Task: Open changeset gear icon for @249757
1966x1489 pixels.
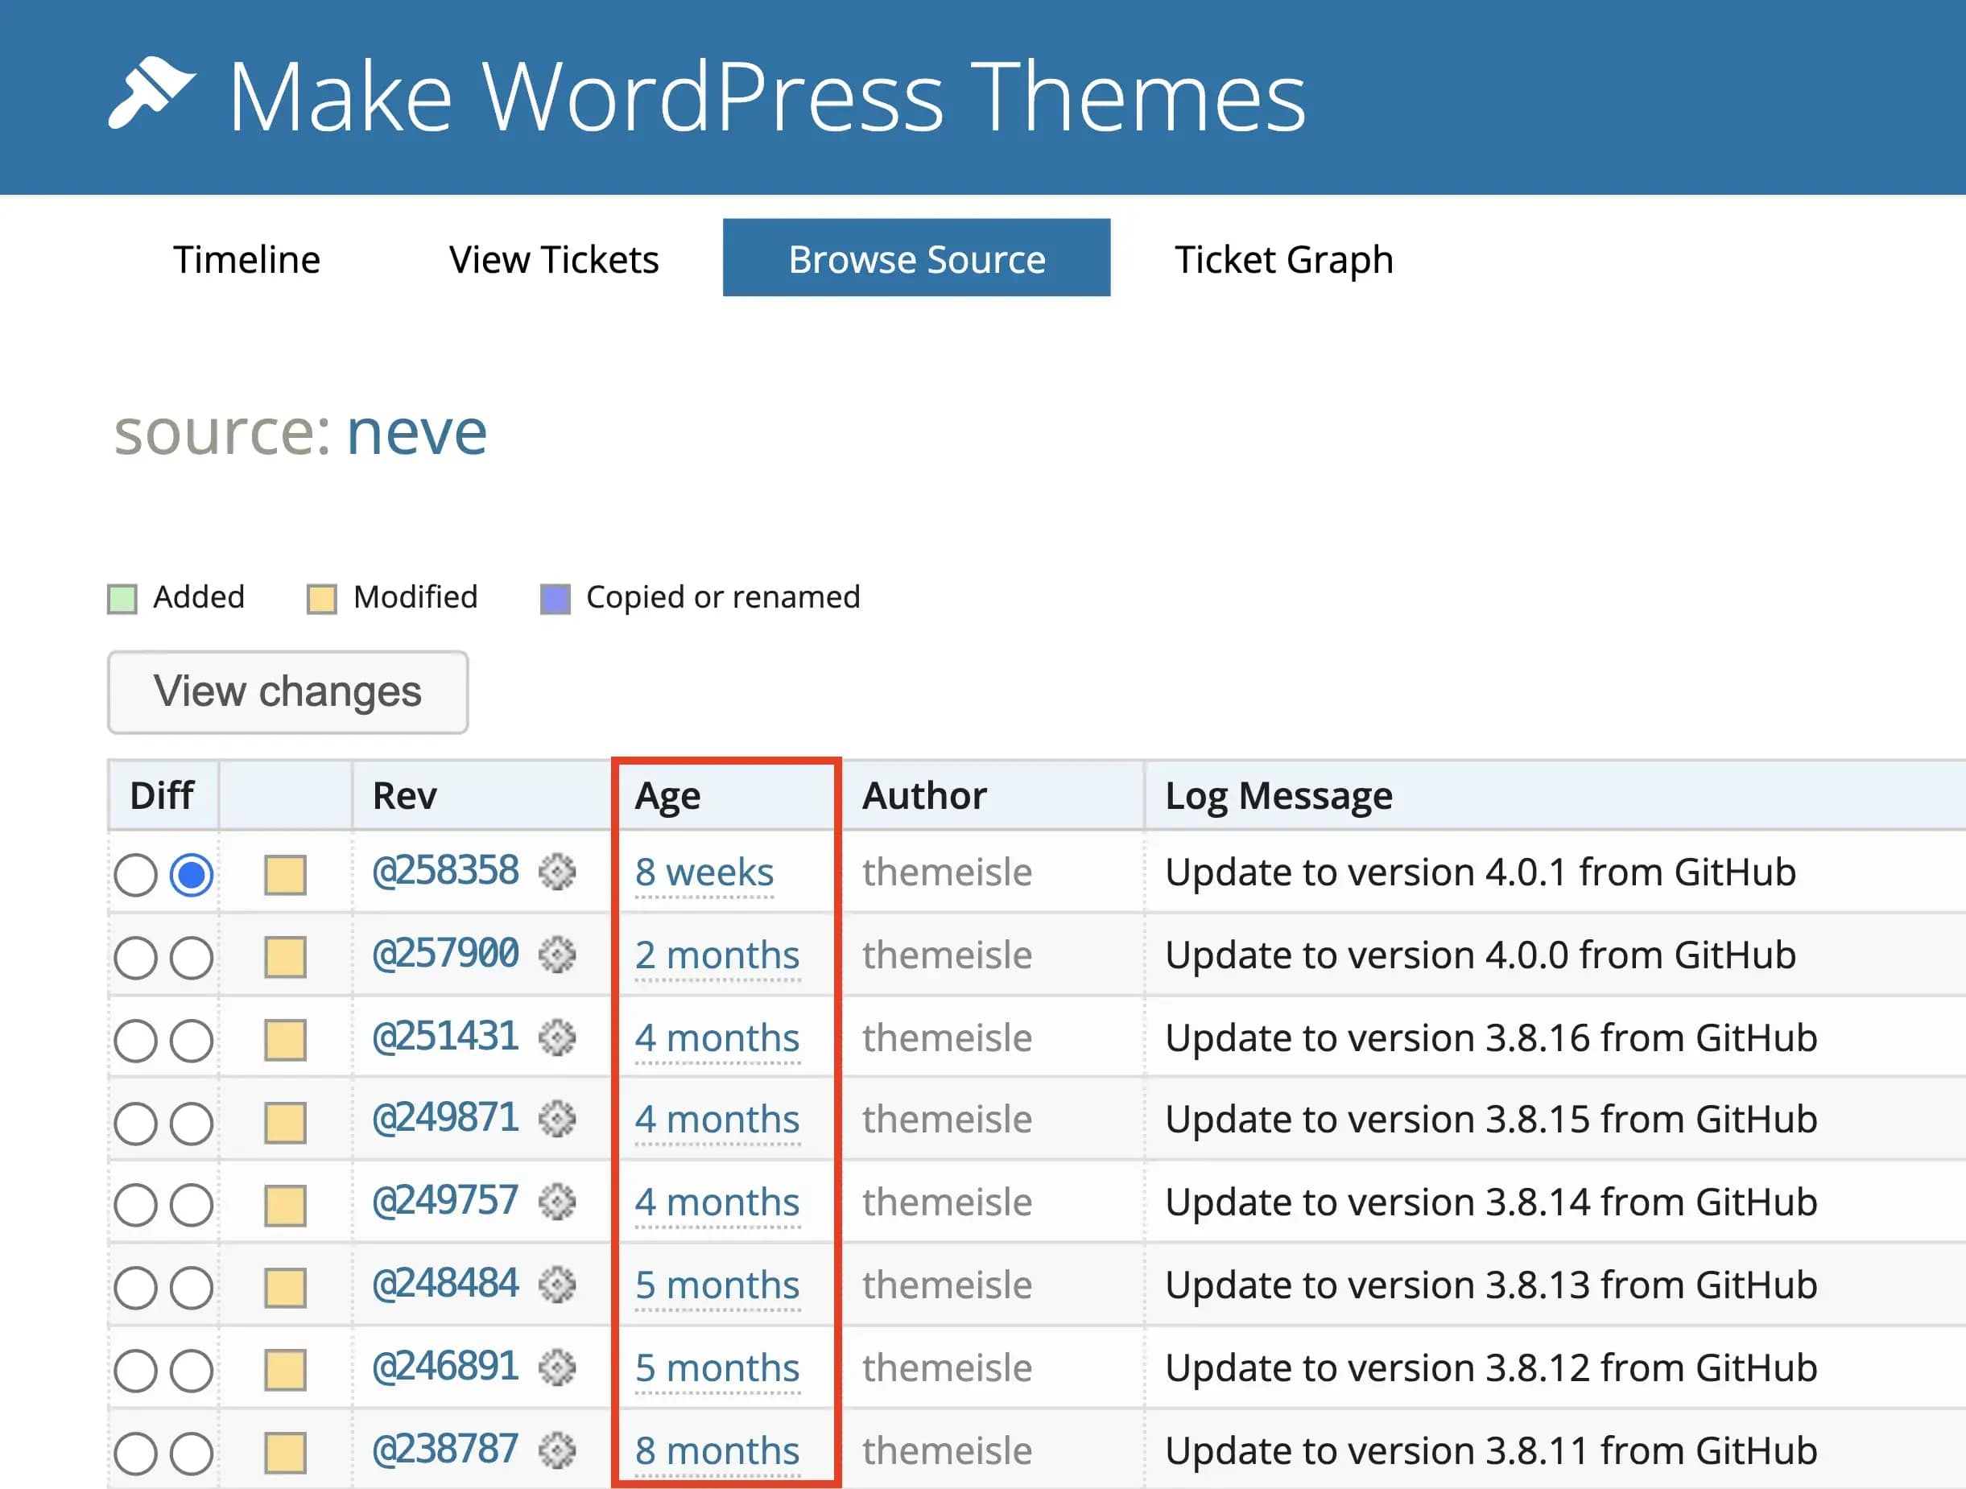Action: 557,1201
